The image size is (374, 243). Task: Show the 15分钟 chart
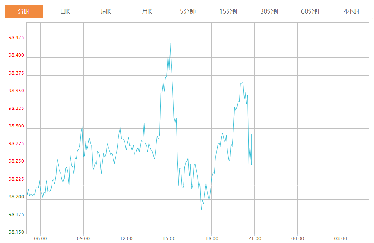[x=229, y=11]
